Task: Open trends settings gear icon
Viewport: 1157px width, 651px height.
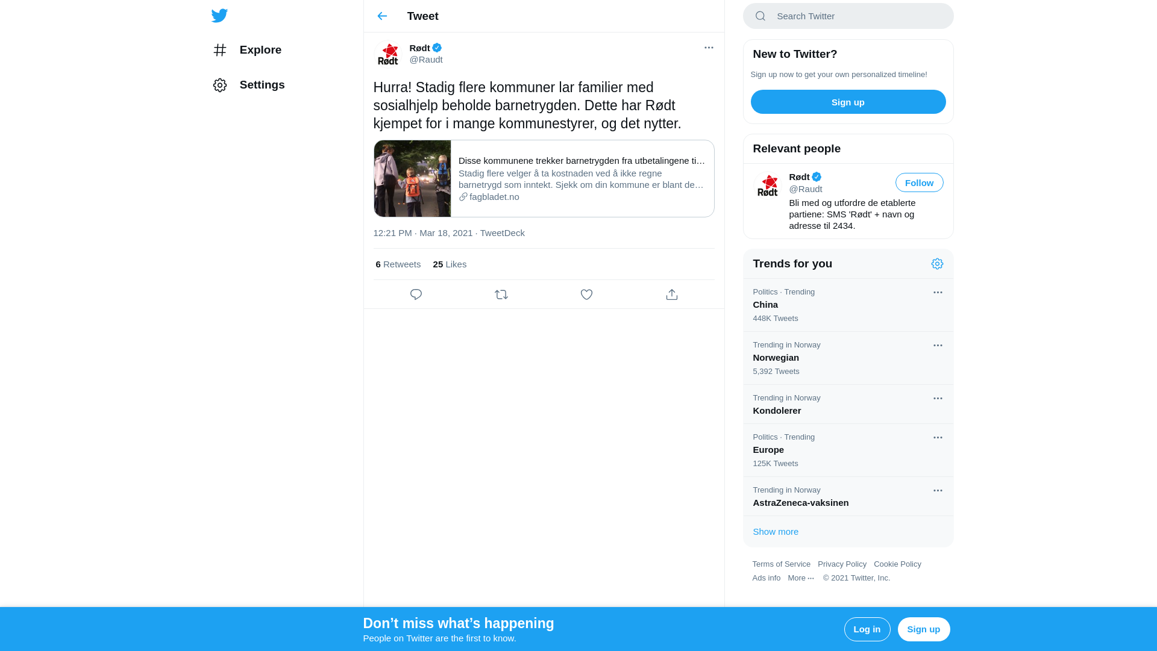Action: click(937, 264)
